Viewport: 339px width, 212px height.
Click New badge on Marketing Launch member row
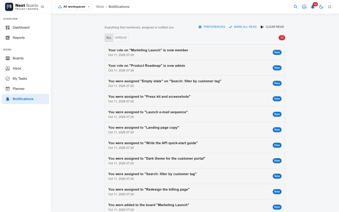click(277, 52)
